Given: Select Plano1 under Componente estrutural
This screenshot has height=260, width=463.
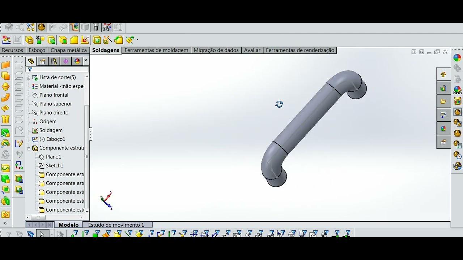Looking at the screenshot, I should coord(50,157).
